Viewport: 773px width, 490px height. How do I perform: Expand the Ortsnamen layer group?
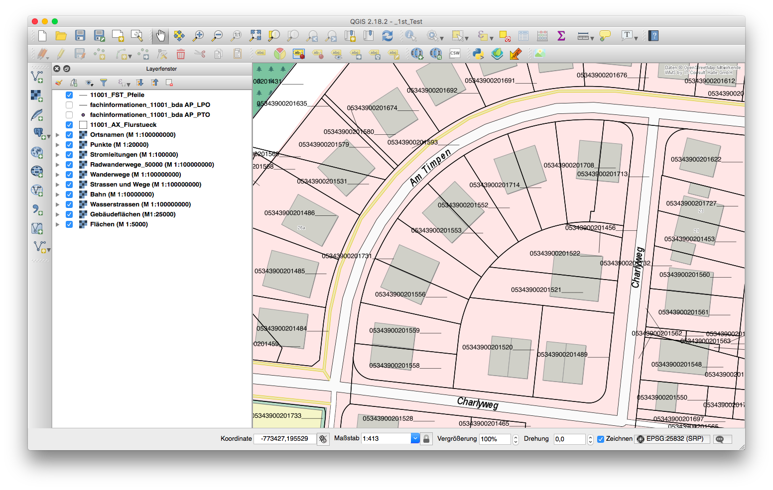coord(58,135)
